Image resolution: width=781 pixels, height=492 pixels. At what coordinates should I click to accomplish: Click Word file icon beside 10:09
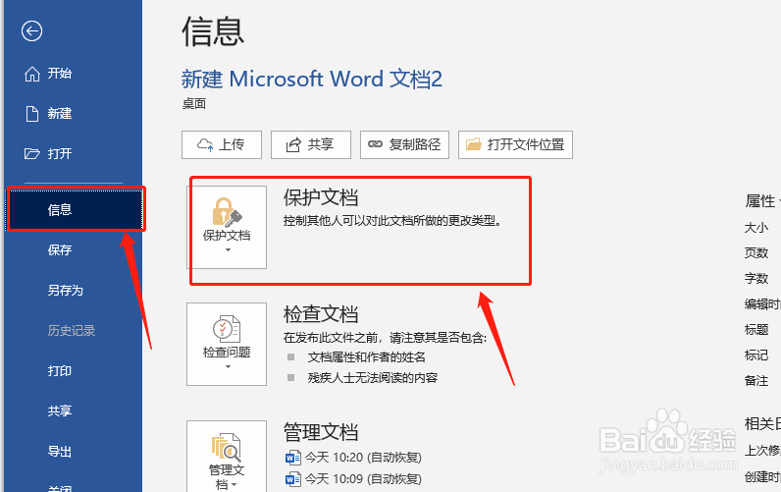pyautogui.click(x=292, y=479)
